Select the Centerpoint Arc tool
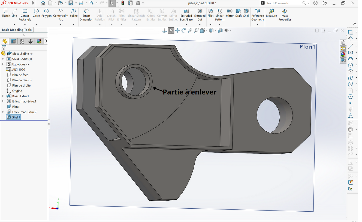This screenshot has height=222, width=362. pos(61,11)
